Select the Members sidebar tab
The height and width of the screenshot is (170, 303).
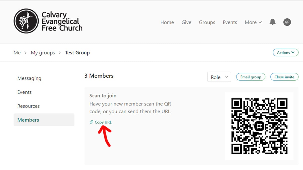click(28, 120)
